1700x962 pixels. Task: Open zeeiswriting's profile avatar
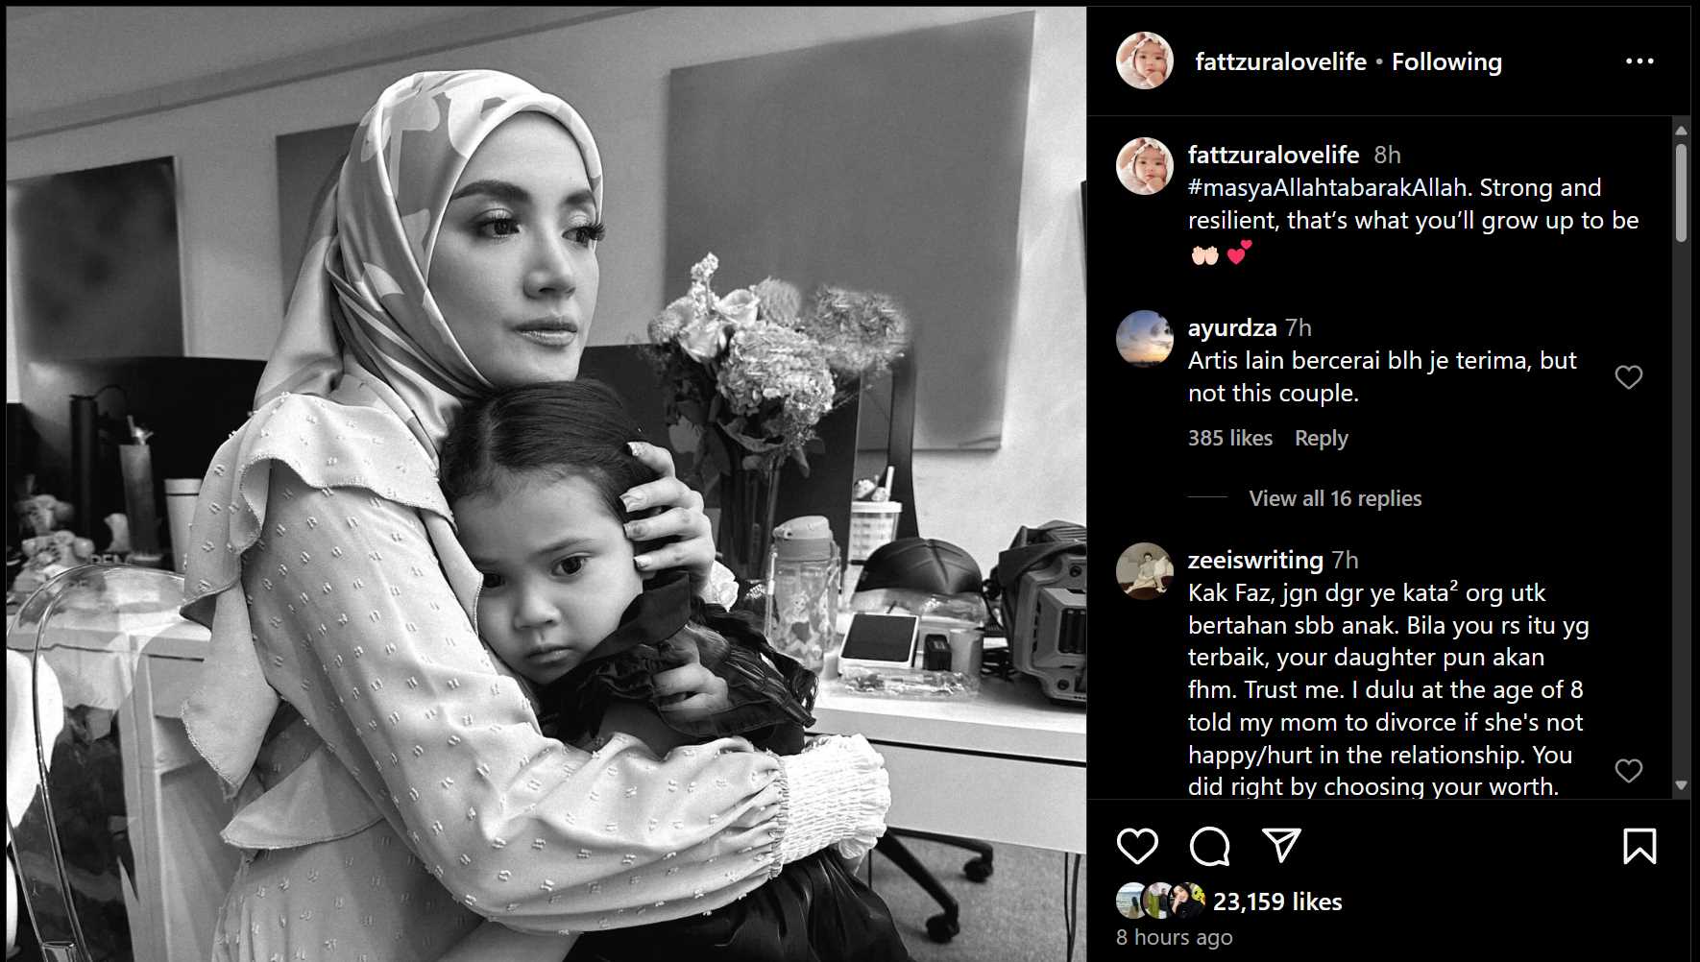coord(1145,571)
